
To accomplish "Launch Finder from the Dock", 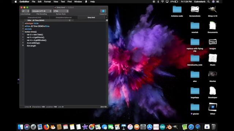I will 20,127.
